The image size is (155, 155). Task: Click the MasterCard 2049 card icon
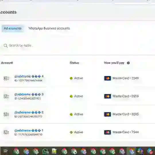[107, 78]
